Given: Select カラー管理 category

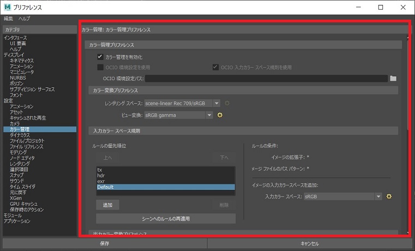Looking at the screenshot, I should coord(40,129).
